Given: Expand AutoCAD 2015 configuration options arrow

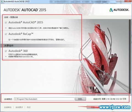Looking at the screenshot, I should click(x=6, y=28).
